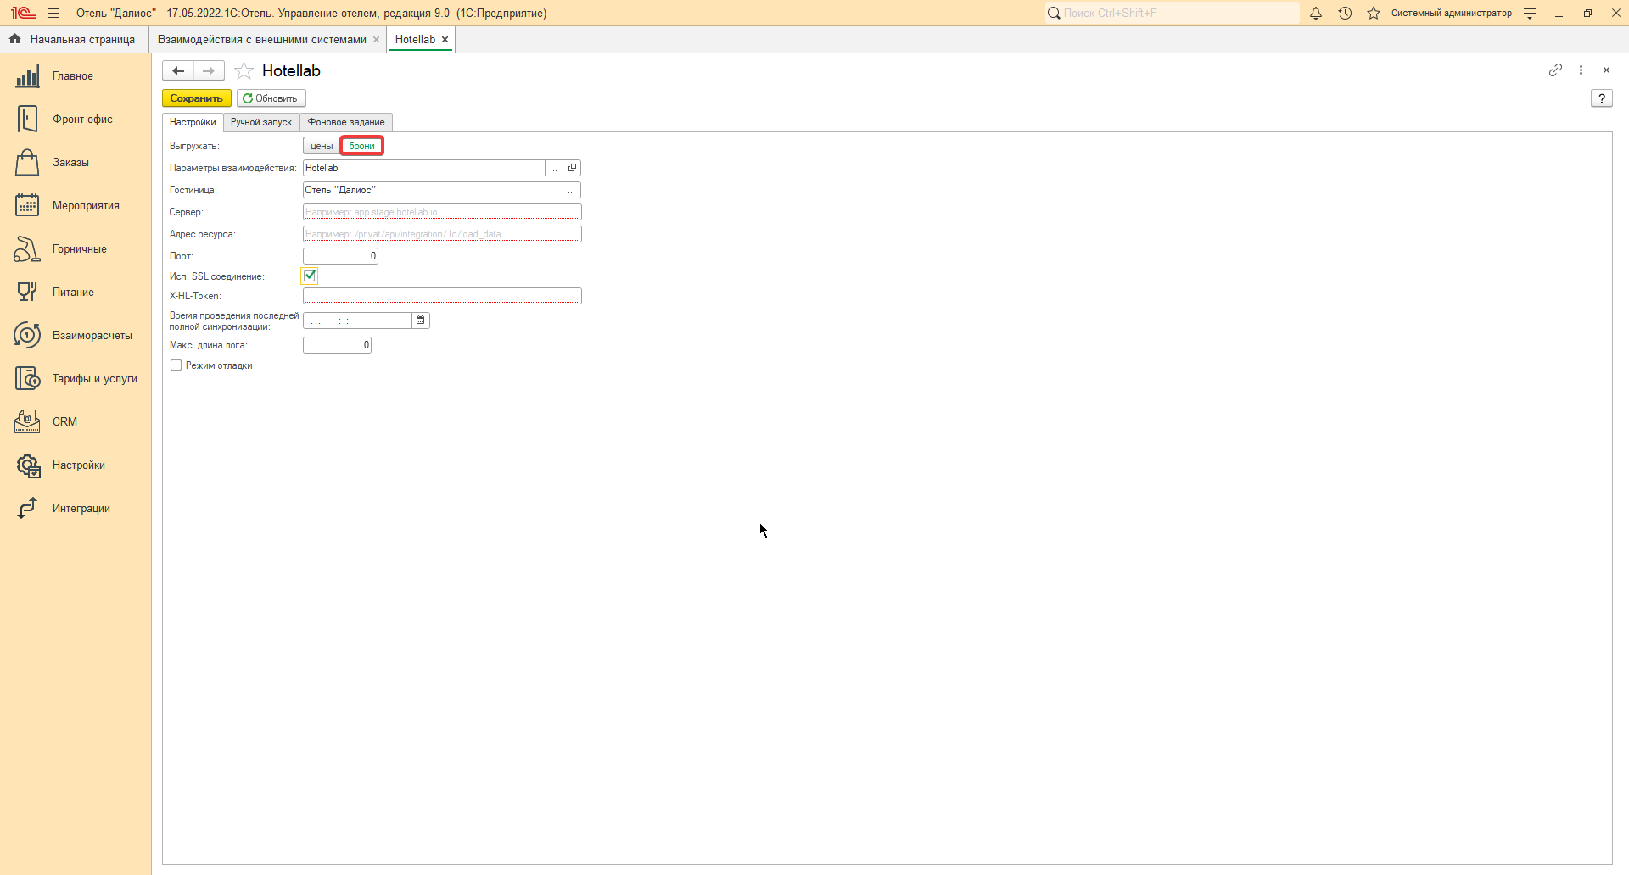Toggle Исп. SSL соединение checkbox
The image size is (1629, 875).
coord(310,276)
